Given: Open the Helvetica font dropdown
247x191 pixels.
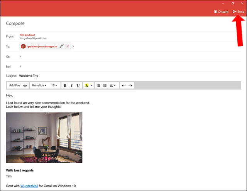Looking at the screenshot, I should click(39, 85).
